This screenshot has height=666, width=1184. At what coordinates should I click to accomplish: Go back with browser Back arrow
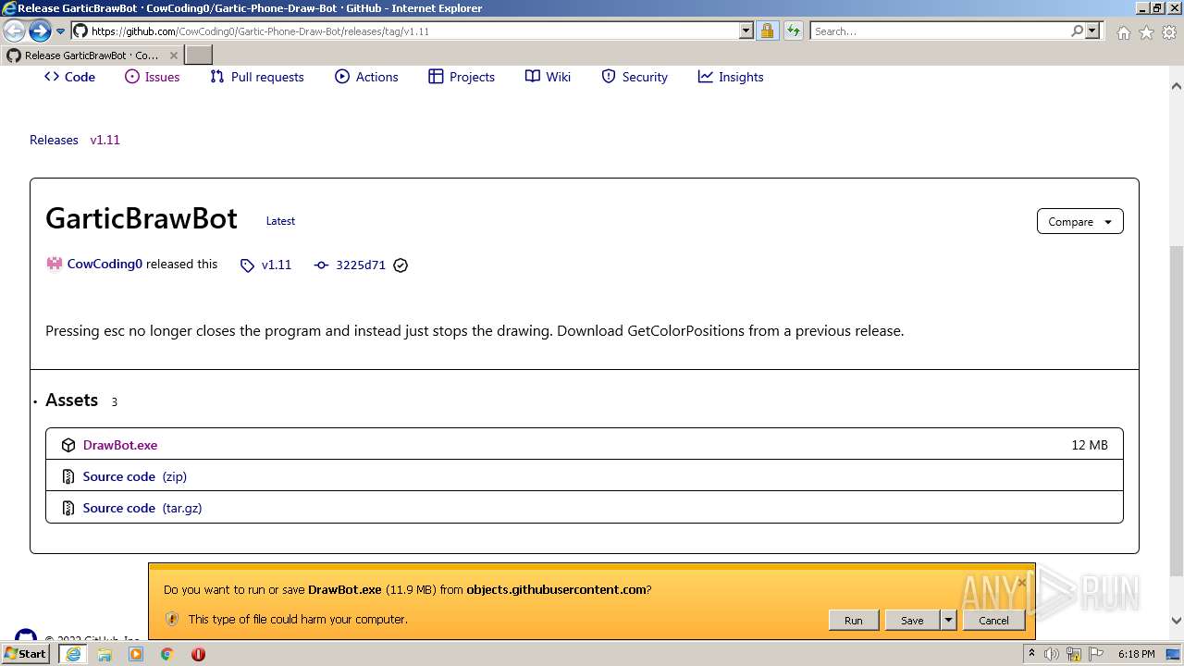pos(15,31)
